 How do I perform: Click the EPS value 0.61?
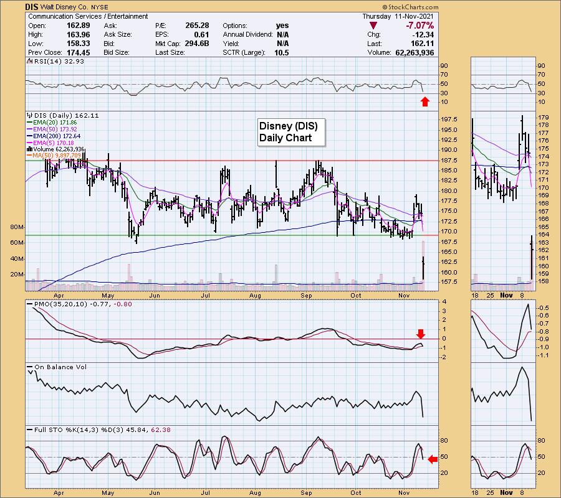(201, 34)
